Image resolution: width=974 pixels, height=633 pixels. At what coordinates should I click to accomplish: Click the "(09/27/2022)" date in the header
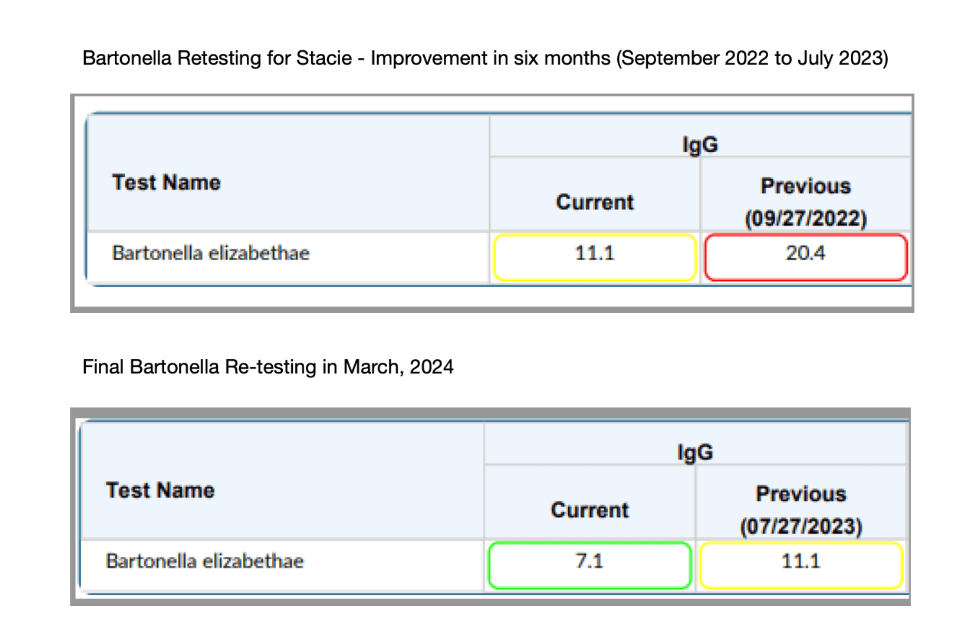pyautogui.click(x=805, y=218)
